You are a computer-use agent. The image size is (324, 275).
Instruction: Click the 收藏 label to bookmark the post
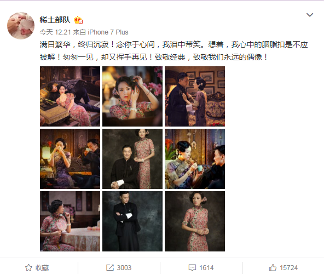(x=42, y=267)
